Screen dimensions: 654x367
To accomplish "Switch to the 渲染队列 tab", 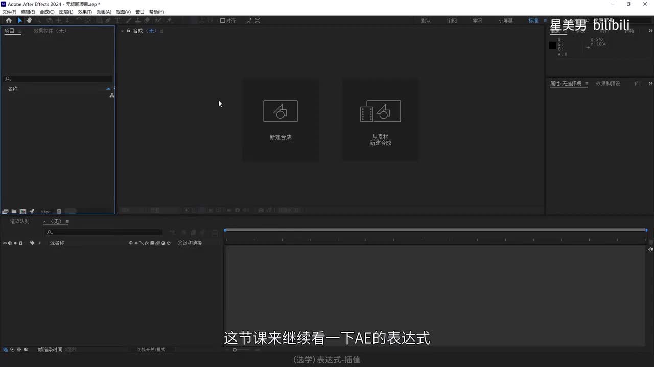I will pyautogui.click(x=20, y=221).
